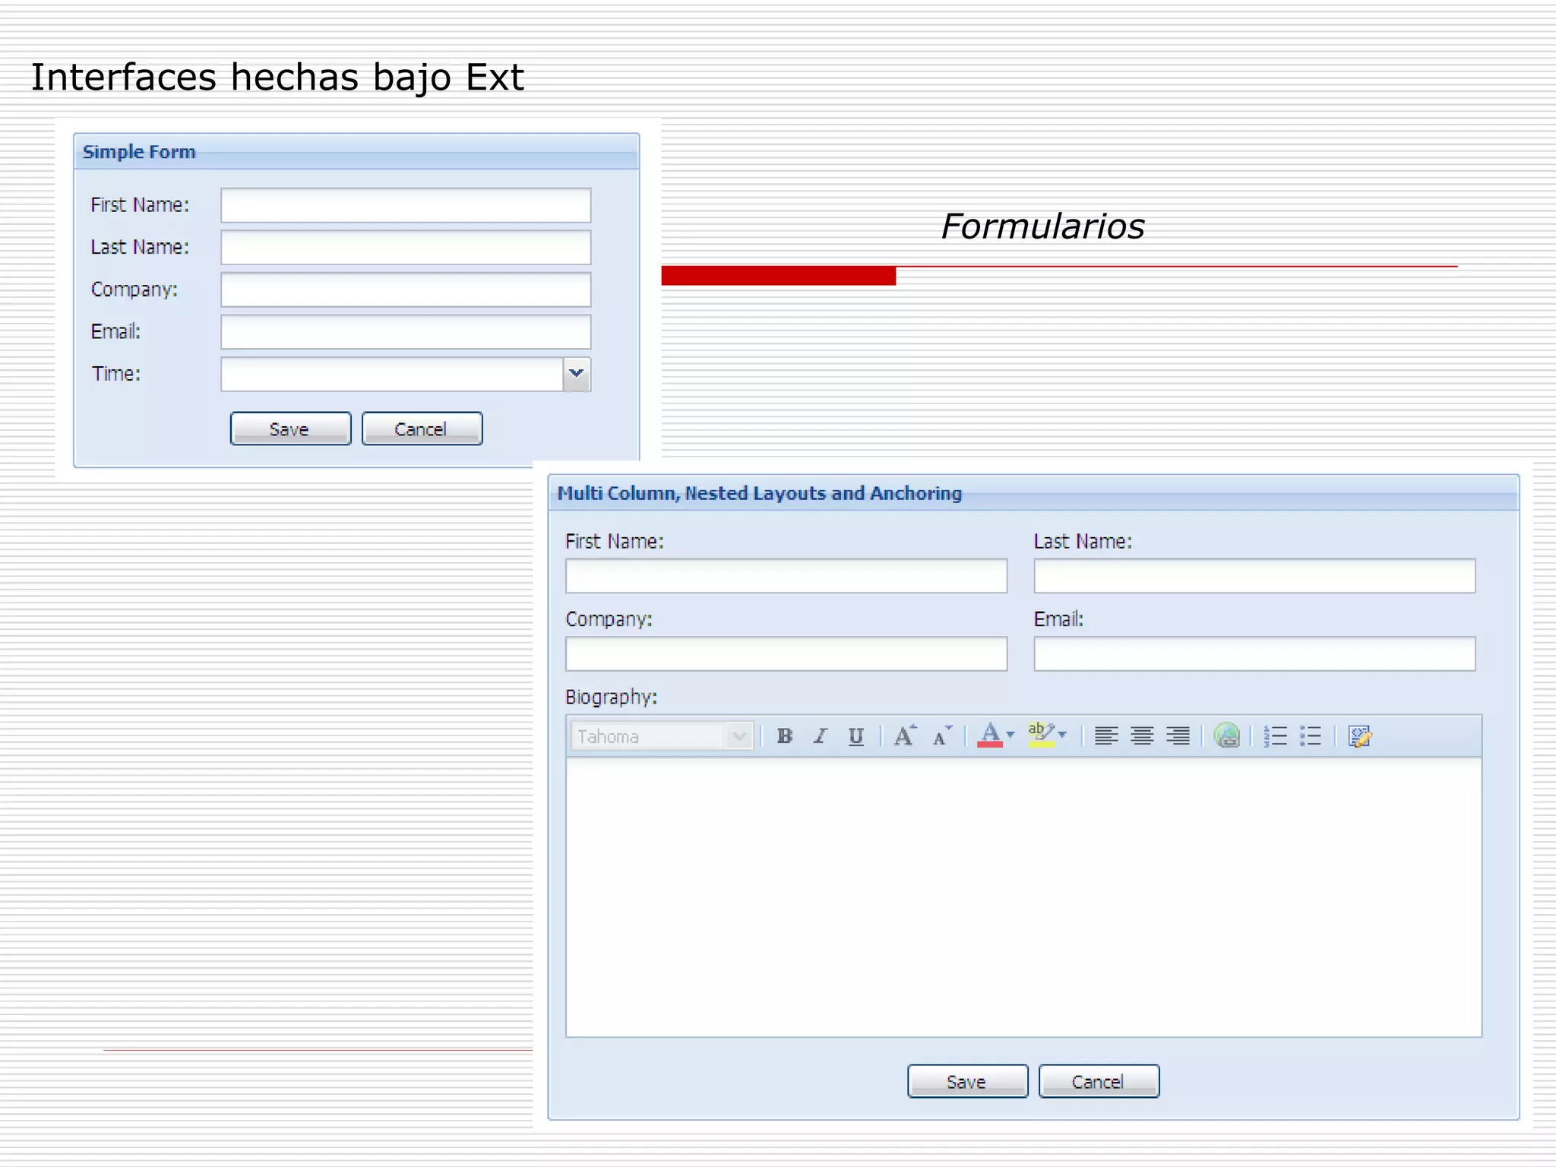The width and height of the screenshot is (1556, 1167).
Task: Focus Last Name field in Simple Form
Action: click(x=406, y=248)
